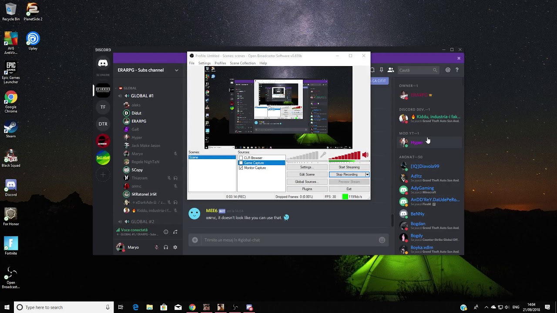Enable the Game Capture source checkbox

click(241, 163)
